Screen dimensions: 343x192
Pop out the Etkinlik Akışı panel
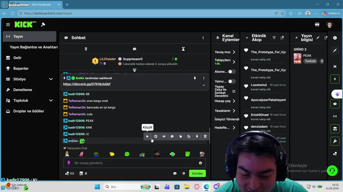pos(282,38)
